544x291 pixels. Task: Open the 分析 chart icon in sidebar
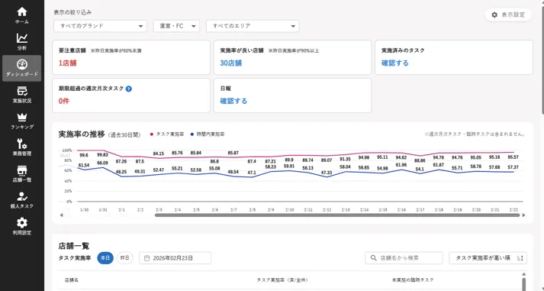coord(22,38)
